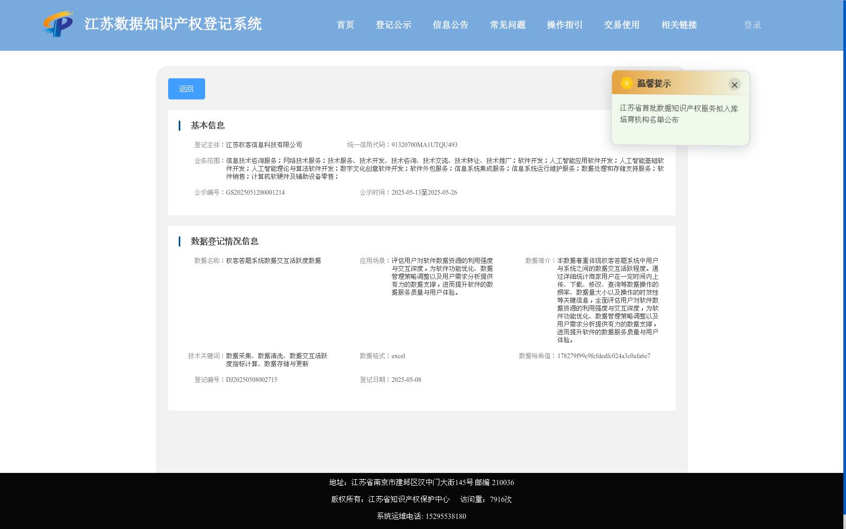Click the 温馨提示 popup title
Screen dimensions: 846x529
[x=654, y=84]
